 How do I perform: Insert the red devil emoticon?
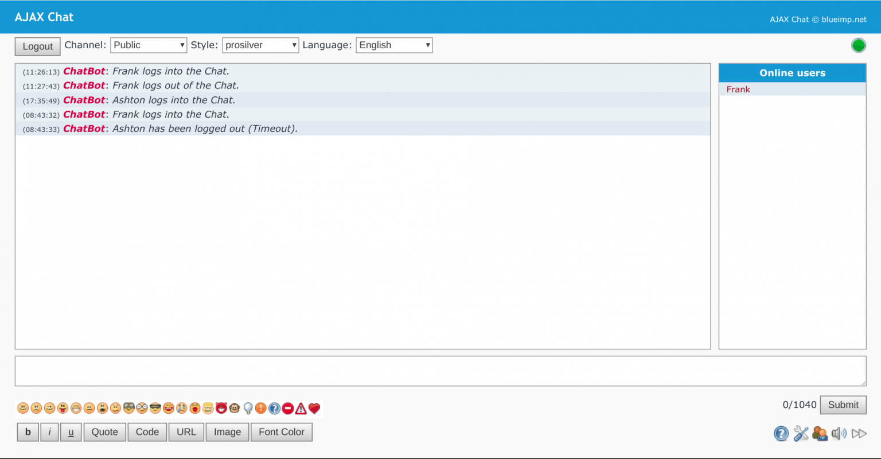[x=221, y=409]
